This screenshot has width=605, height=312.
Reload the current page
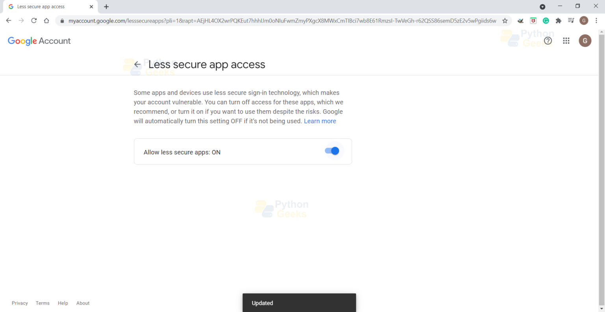34,20
